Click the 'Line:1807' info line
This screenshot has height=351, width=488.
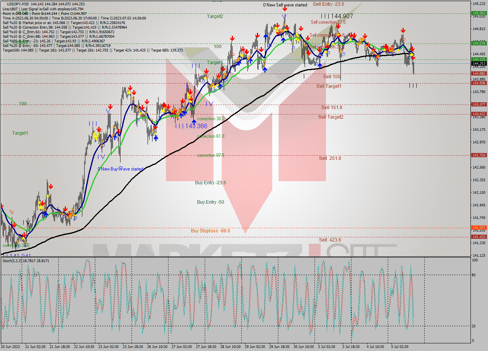(x=44, y=9)
